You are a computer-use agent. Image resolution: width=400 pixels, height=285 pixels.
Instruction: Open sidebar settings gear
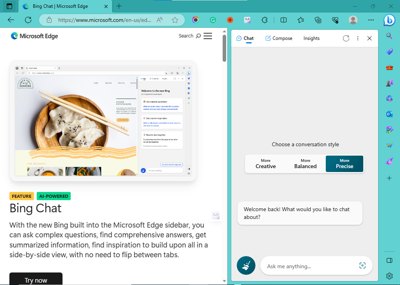pos(389,276)
